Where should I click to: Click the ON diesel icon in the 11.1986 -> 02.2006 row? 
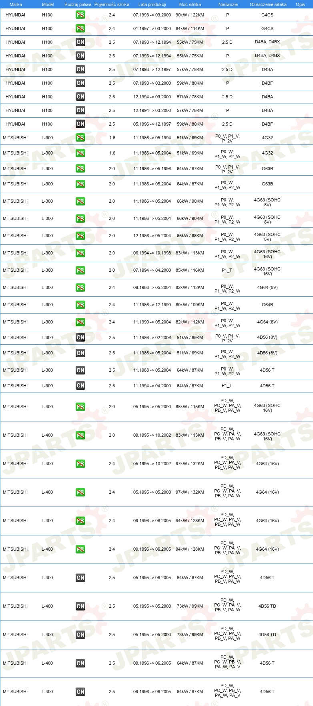(x=80, y=338)
